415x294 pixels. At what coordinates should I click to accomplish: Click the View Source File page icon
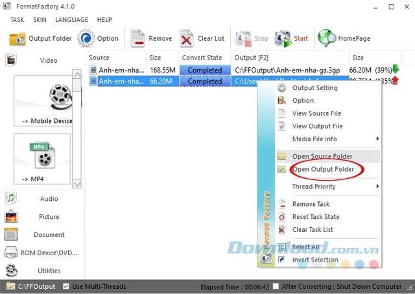281,113
